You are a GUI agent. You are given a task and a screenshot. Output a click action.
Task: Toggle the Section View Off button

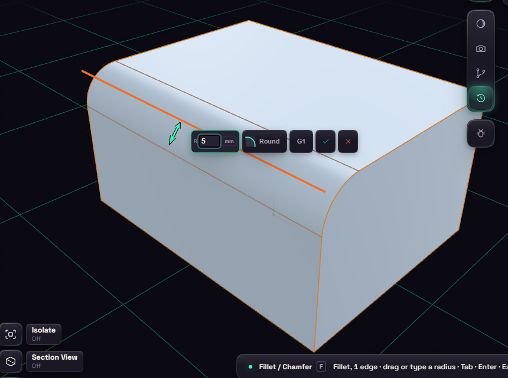point(54,361)
